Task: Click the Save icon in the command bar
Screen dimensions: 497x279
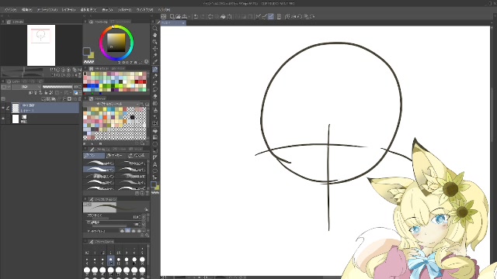Action: (x=184, y=16)
